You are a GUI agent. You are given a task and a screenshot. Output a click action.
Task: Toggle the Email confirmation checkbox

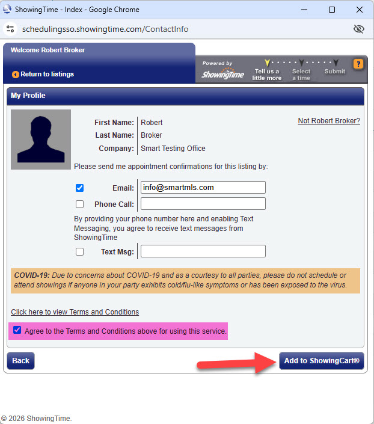pyautogui.click(x=79, y=188)
